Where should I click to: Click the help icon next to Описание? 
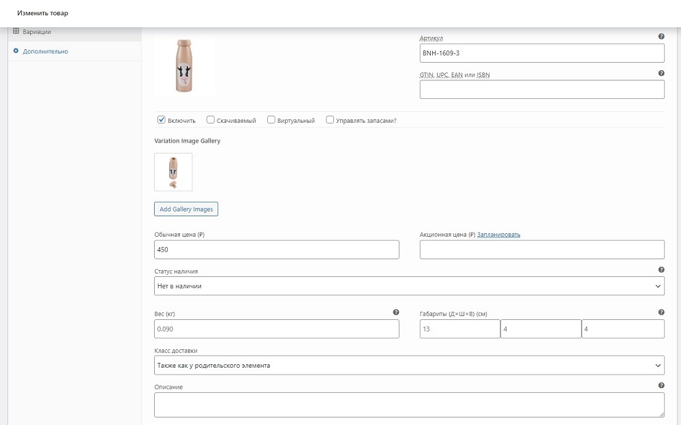[x=661, y=385]
